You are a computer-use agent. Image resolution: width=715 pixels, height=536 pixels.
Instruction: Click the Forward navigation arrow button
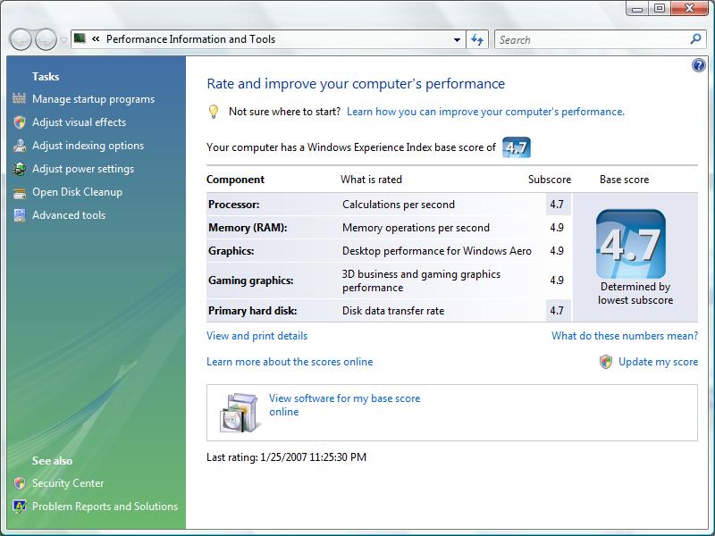click(x=46, y=39)
